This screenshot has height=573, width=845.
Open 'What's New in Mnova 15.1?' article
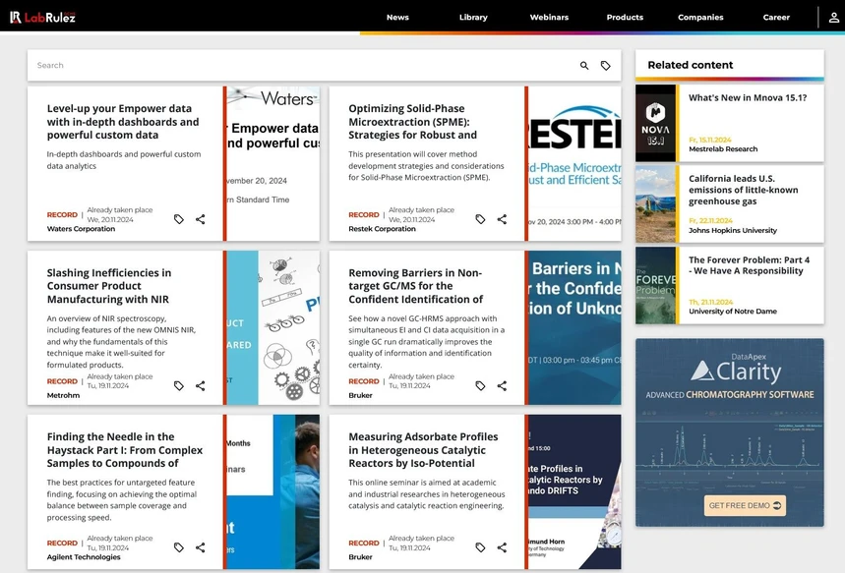[x=748, y=98]
